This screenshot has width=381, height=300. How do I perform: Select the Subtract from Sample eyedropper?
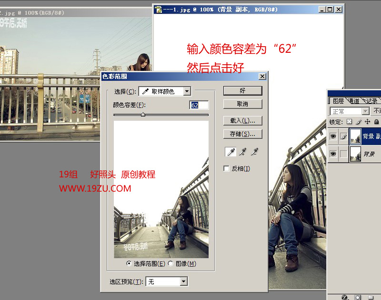coord(254,152)
